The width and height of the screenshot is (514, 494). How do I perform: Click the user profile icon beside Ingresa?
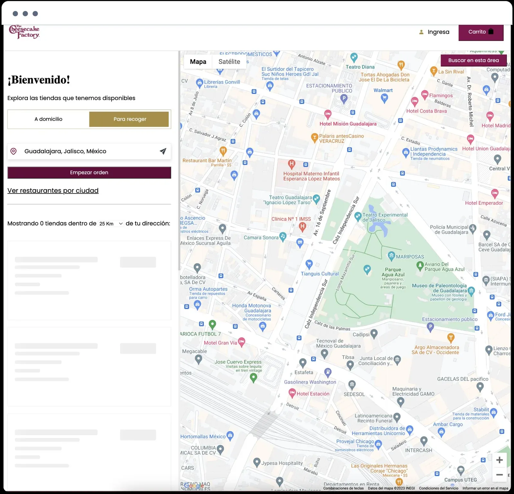point(421,32)
